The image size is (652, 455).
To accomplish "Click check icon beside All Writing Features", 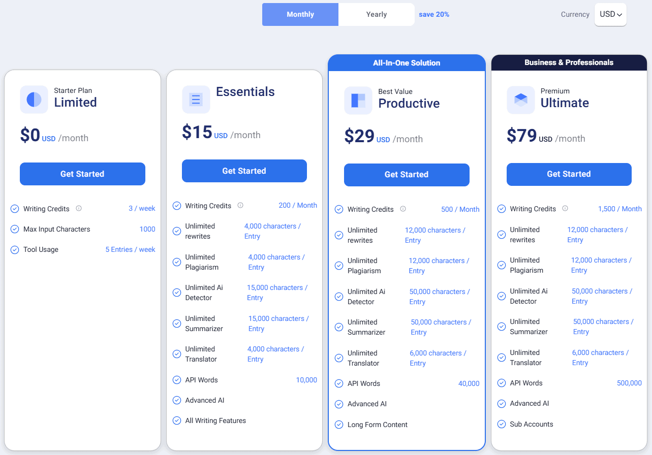I will [x=177, y=420].
